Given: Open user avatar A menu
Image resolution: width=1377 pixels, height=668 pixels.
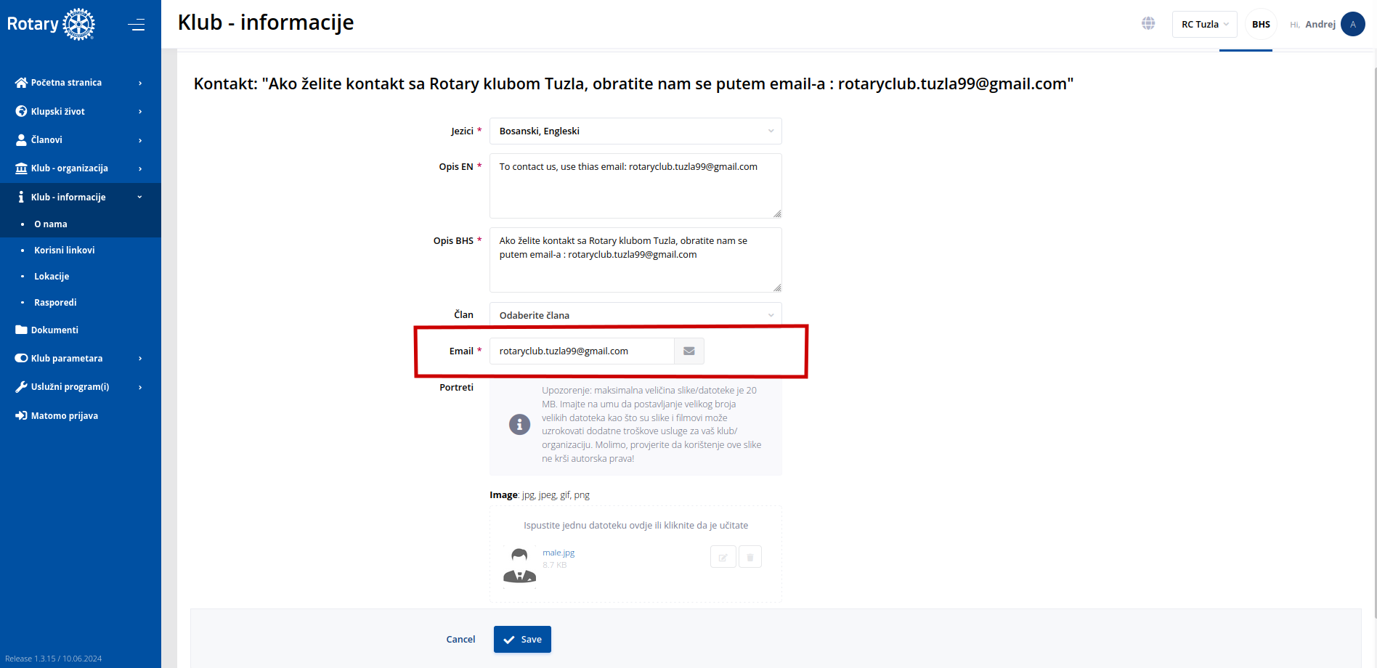Looking at the screenshot, I should (x=1352, y=24).
